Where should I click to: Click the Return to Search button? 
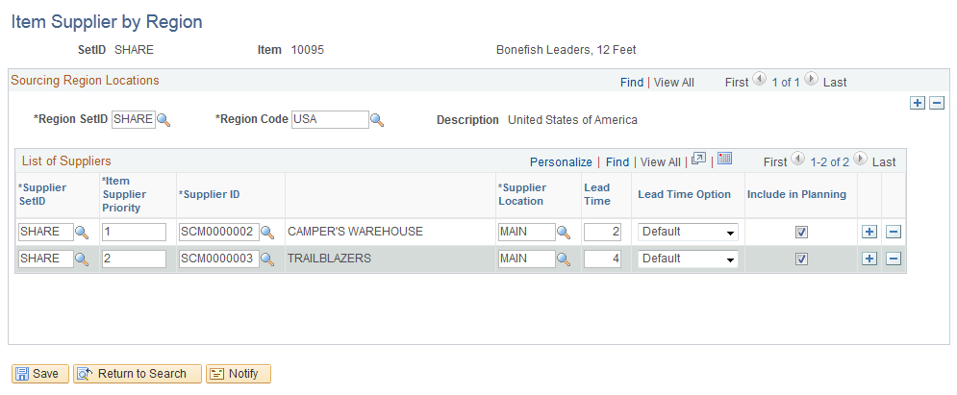click(x=138, y=374)
